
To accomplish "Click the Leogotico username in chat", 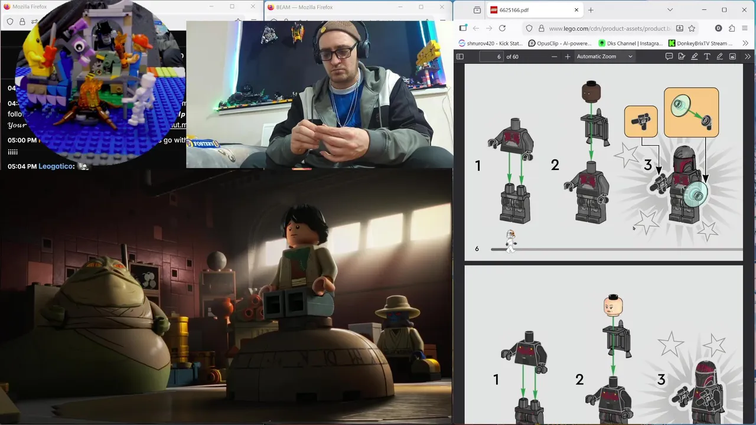I will [56, 166].
